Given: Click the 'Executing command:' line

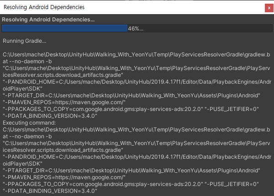Looking at the screenshot, I should coord(29,123).
